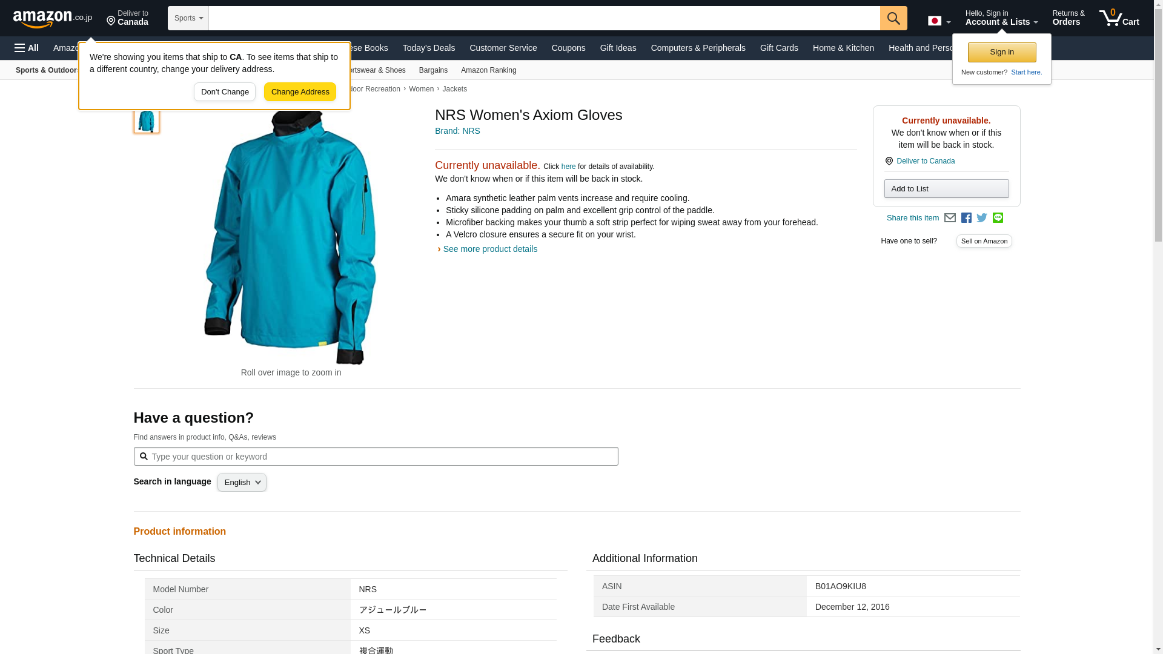Screen dimensions: 1163x654
Task: Share item on Twitter icon
Action: tap(982, 218)
